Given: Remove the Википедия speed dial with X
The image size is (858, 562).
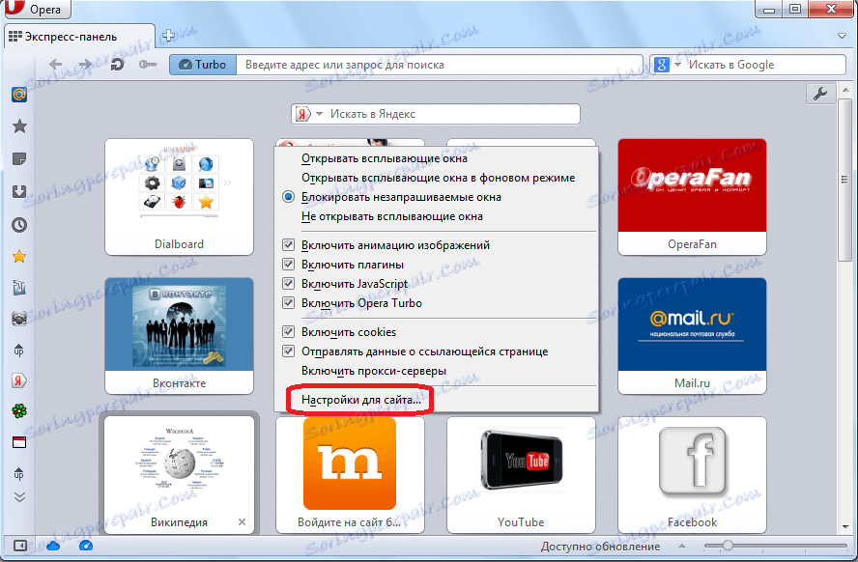Looking at the screenshot, I should click(x=242, y=522).
